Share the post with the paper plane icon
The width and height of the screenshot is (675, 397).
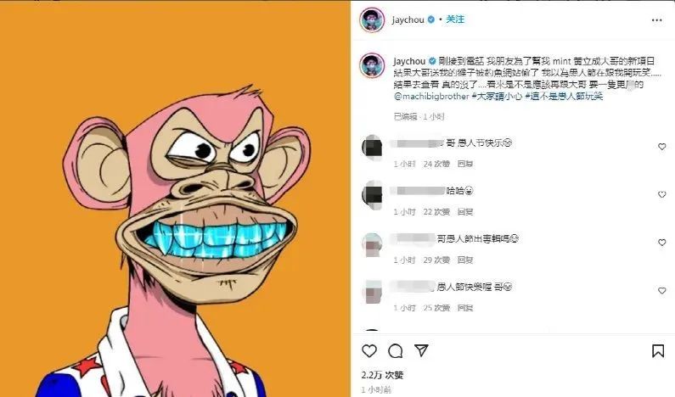pyautogui.click(x=421, y=350)
